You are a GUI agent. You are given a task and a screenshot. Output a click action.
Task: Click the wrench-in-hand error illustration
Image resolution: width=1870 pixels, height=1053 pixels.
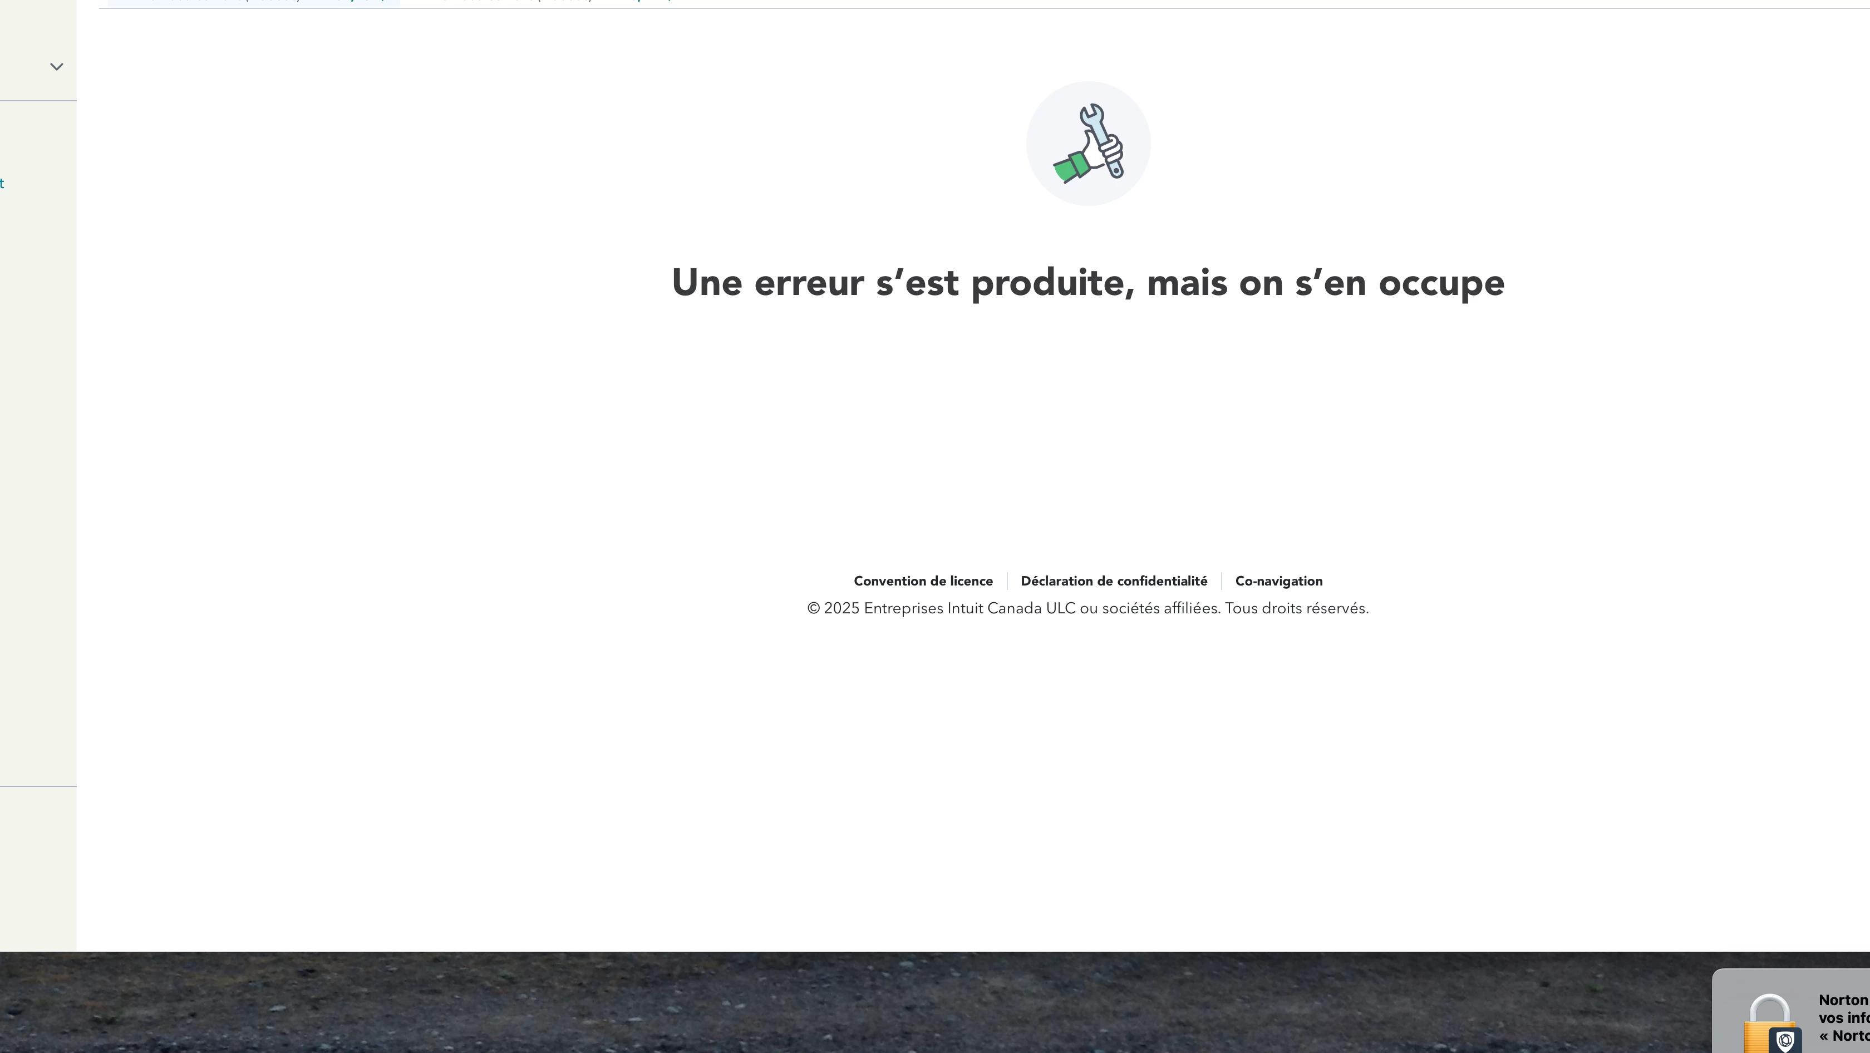(x=1088, y=143)
